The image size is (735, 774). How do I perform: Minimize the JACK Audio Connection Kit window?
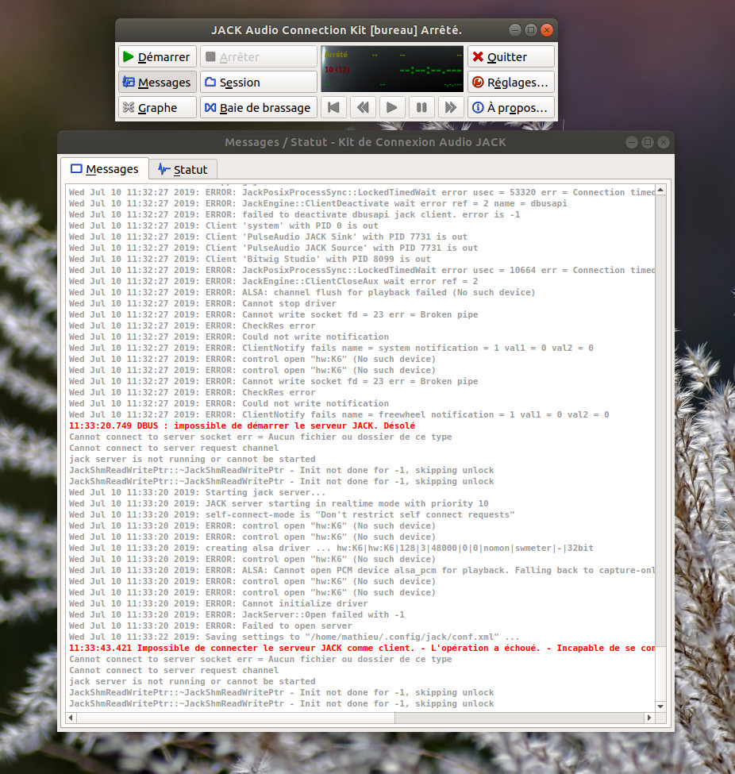click(515, 30)
